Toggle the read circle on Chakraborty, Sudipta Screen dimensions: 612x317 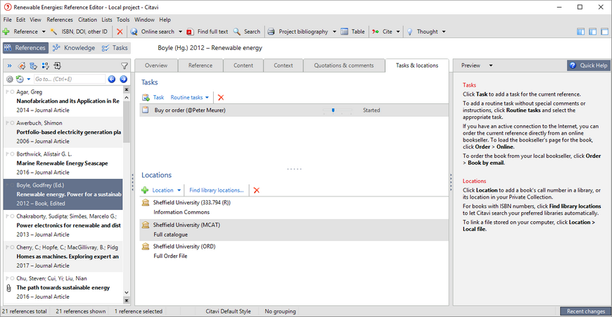click(x=13, y=216)
